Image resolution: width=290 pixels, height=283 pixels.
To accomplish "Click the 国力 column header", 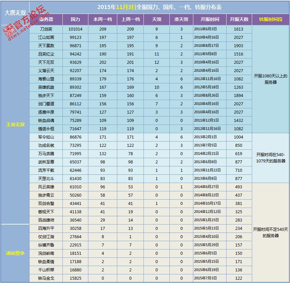I will [x=75, y=19].
